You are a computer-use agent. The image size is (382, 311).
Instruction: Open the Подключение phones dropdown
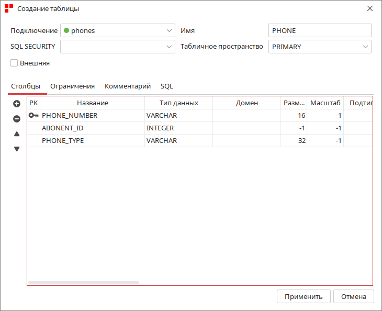pos(118,30)
